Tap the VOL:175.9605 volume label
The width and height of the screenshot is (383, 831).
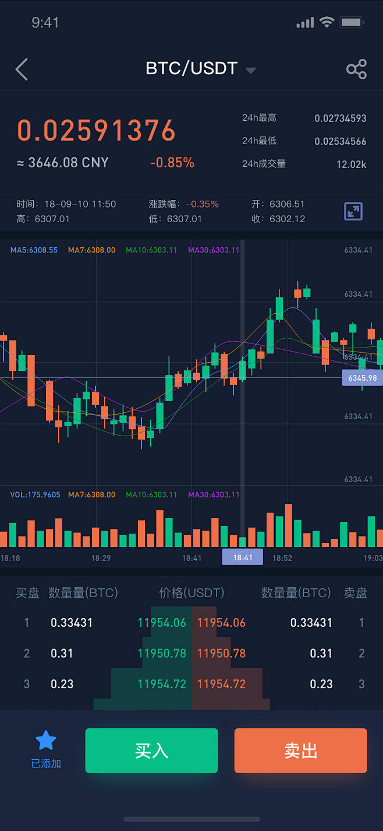point(35,495)
